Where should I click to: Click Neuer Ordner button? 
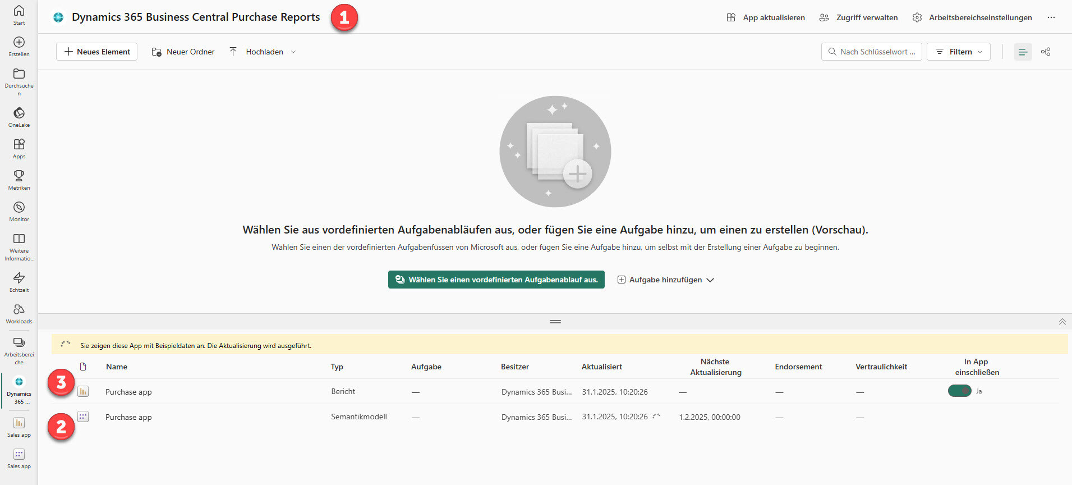183,52
